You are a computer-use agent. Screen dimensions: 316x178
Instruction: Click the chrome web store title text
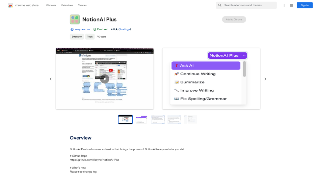[27, 5]
